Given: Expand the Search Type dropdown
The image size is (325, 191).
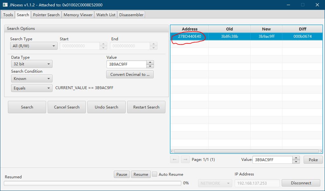Looking at the screenshot, I should pos(34,46).
